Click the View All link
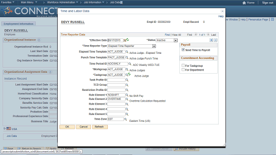 pyautogui.click(x=176, y=35)
